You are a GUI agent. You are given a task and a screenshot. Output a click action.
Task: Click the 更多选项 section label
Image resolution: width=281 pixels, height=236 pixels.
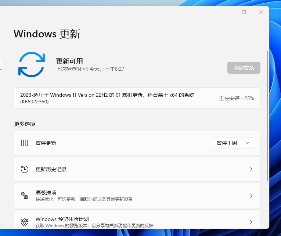(x=25, y=124)
